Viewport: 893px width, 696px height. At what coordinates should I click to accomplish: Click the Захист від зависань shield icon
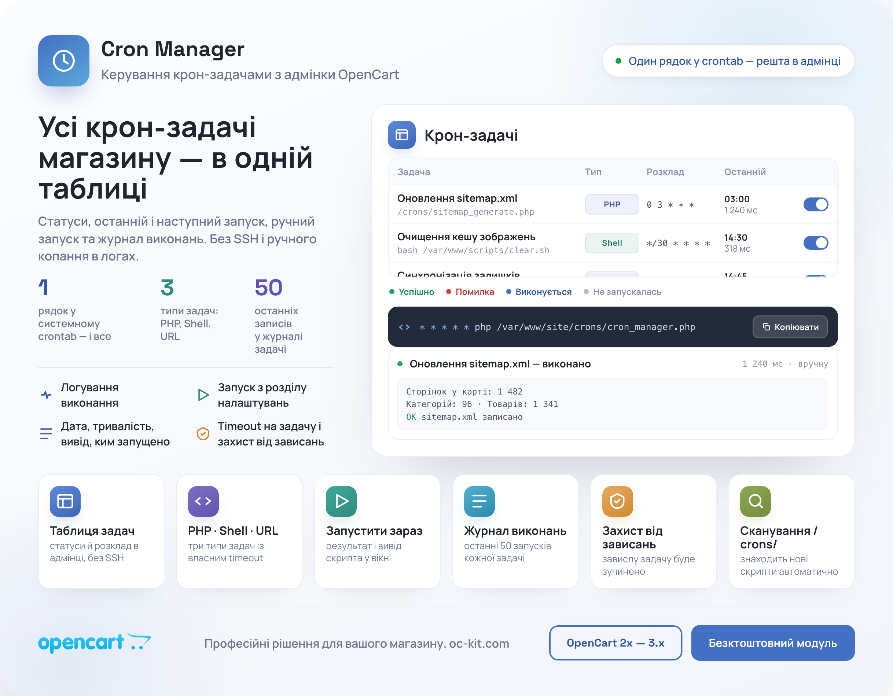pos(617,501)
